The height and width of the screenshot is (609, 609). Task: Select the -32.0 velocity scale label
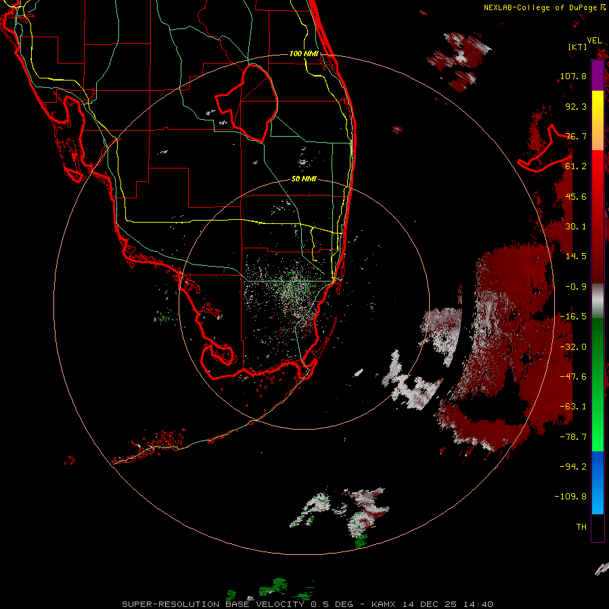click(x=573, y=347)
